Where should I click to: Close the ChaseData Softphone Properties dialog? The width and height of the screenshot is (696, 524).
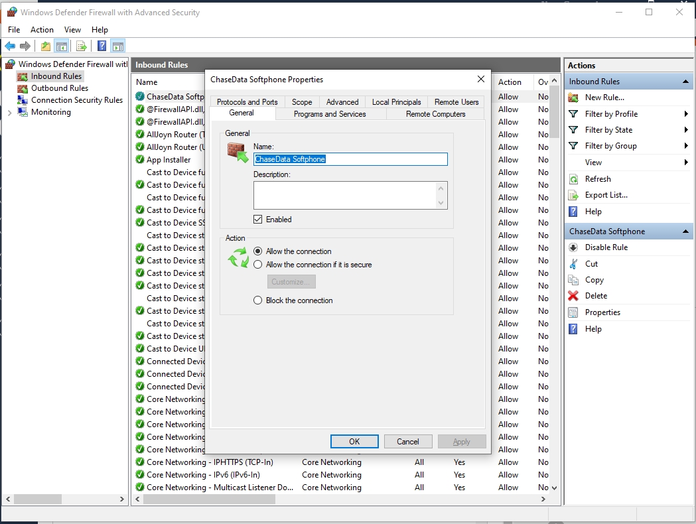pos(481,79)
